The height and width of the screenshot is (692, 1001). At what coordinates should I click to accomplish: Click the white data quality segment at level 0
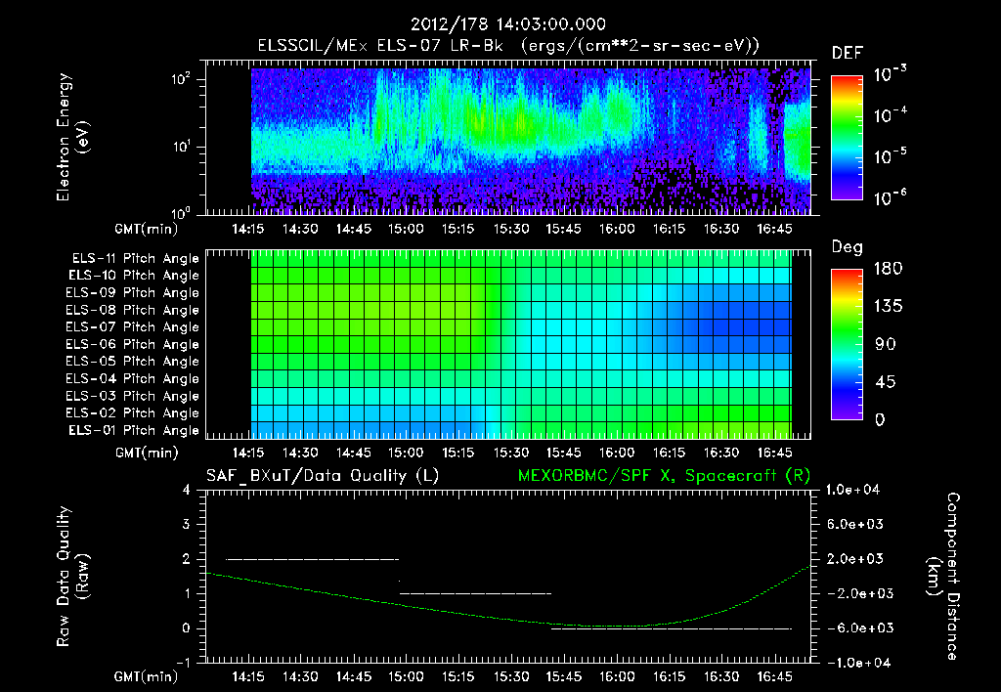(671, 628)
